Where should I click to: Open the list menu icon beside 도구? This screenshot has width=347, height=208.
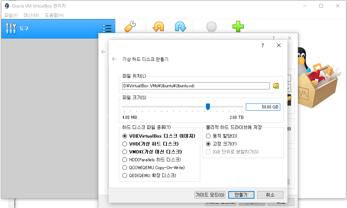coord(107,28)
